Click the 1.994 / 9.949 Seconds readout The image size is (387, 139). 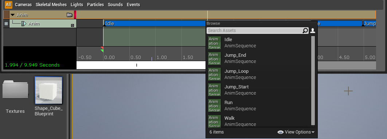pos(32,65)
